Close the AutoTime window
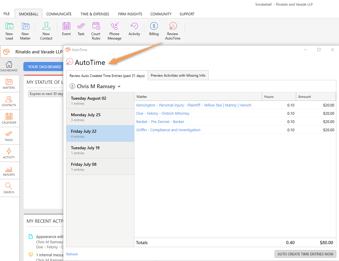Screen dimensions: 339x261 pyautogui.click(x=332, y=50)
